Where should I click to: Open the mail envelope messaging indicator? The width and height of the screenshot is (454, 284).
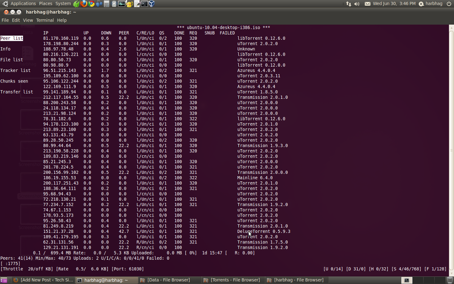coord(367,4)
